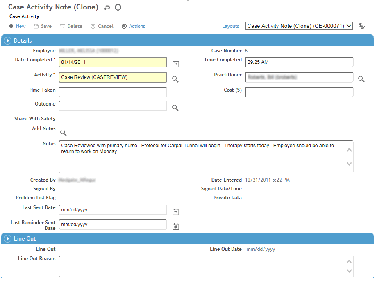Screen dimensions: 375x281
Task: Click the Time Completed field
Action: pos(299,62)
